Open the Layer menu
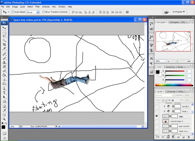The image size is (195, 141). [x=22, y=7]
